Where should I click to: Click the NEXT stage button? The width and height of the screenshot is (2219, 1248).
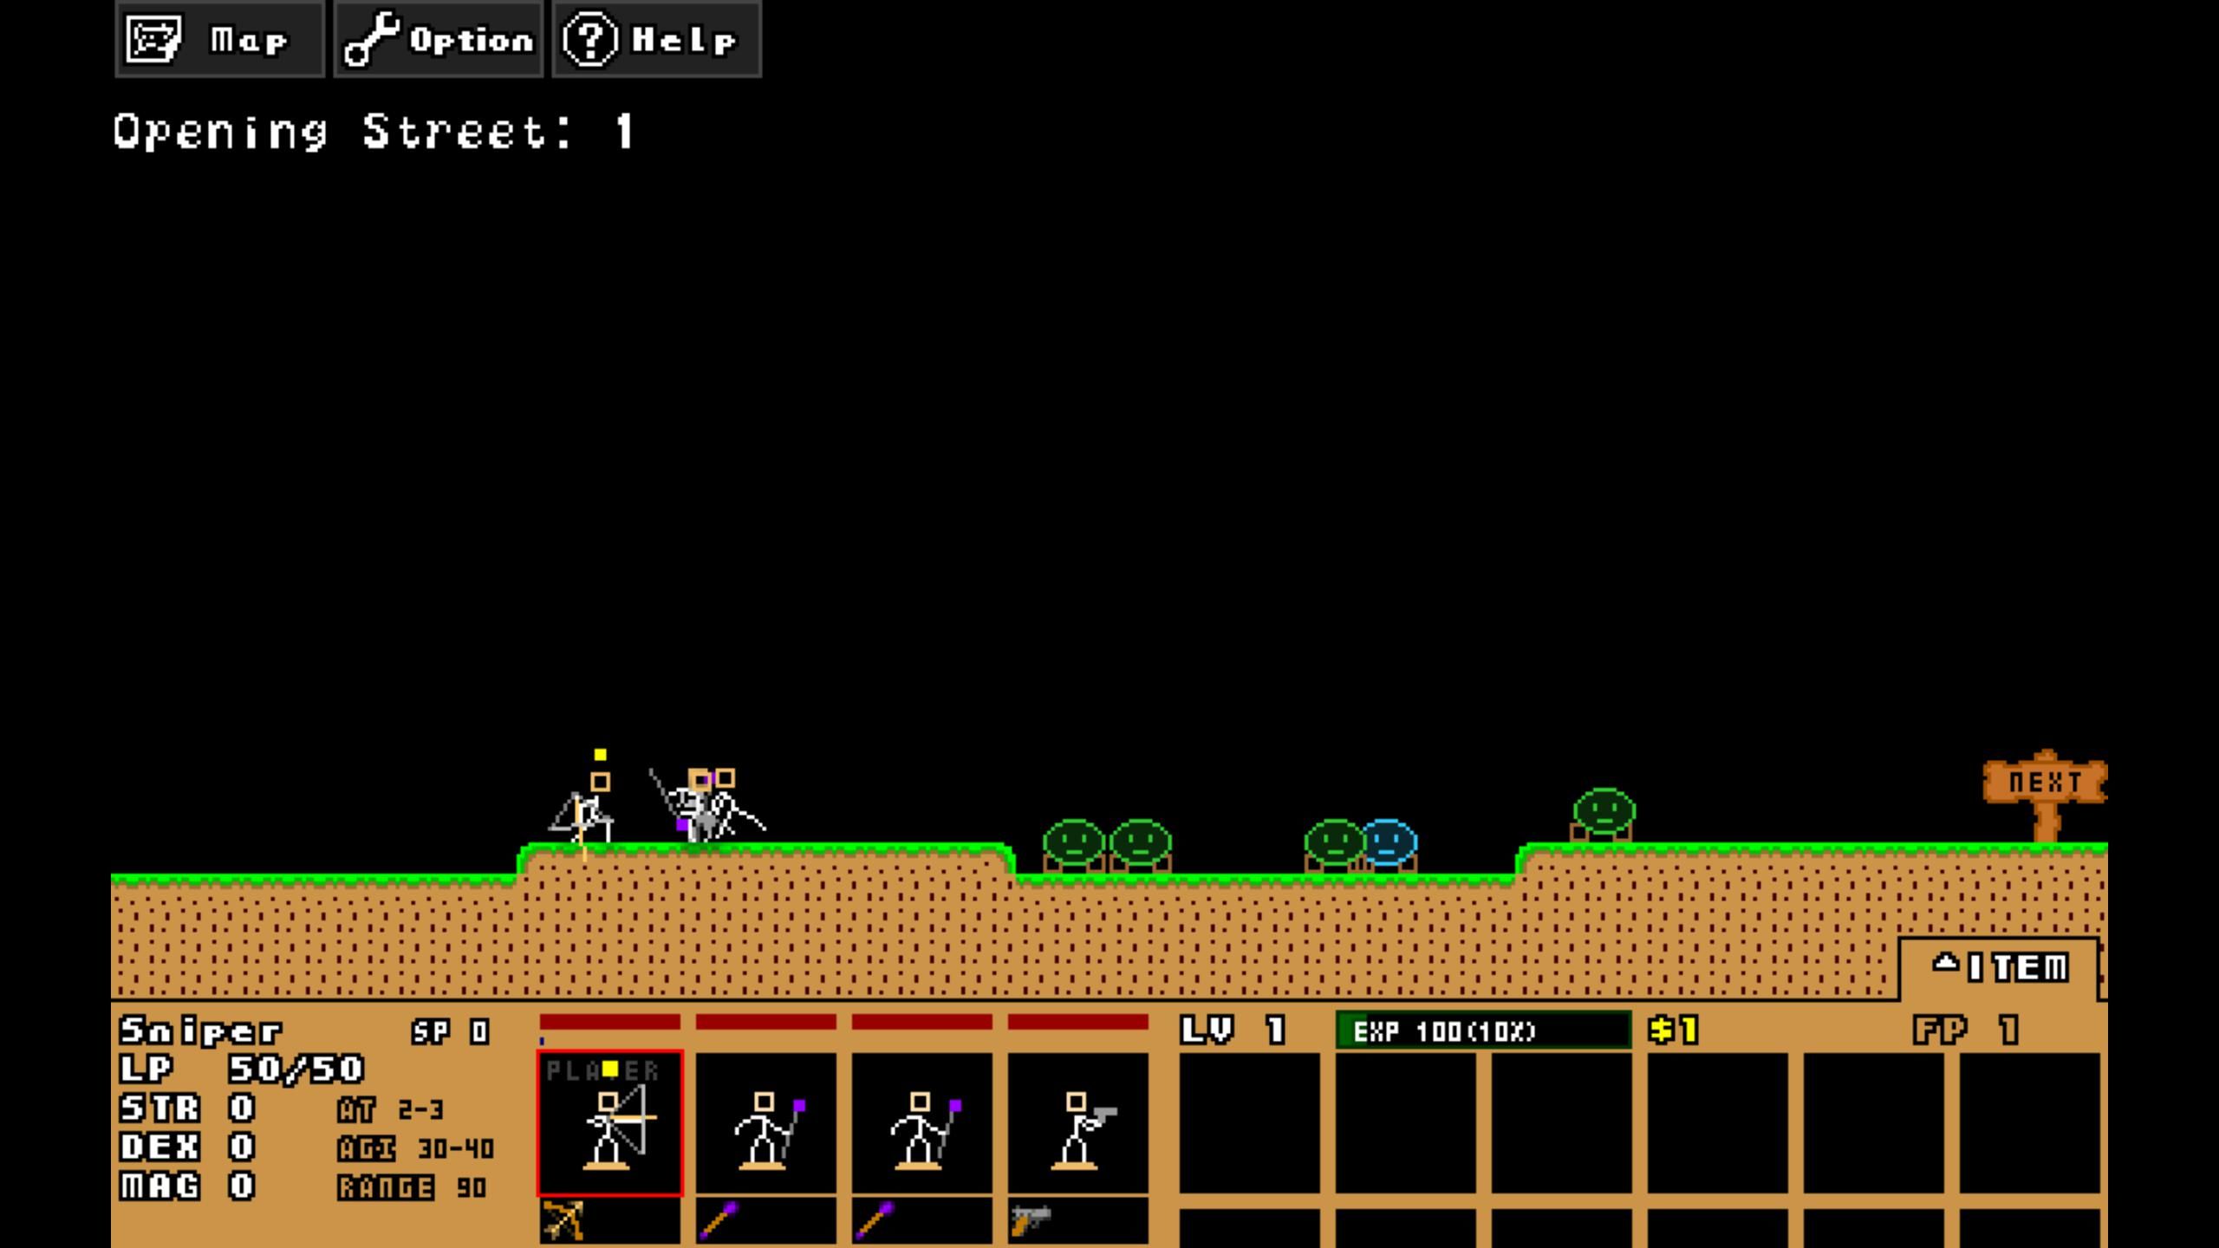pyautogui.click(x=2042, y=782)
